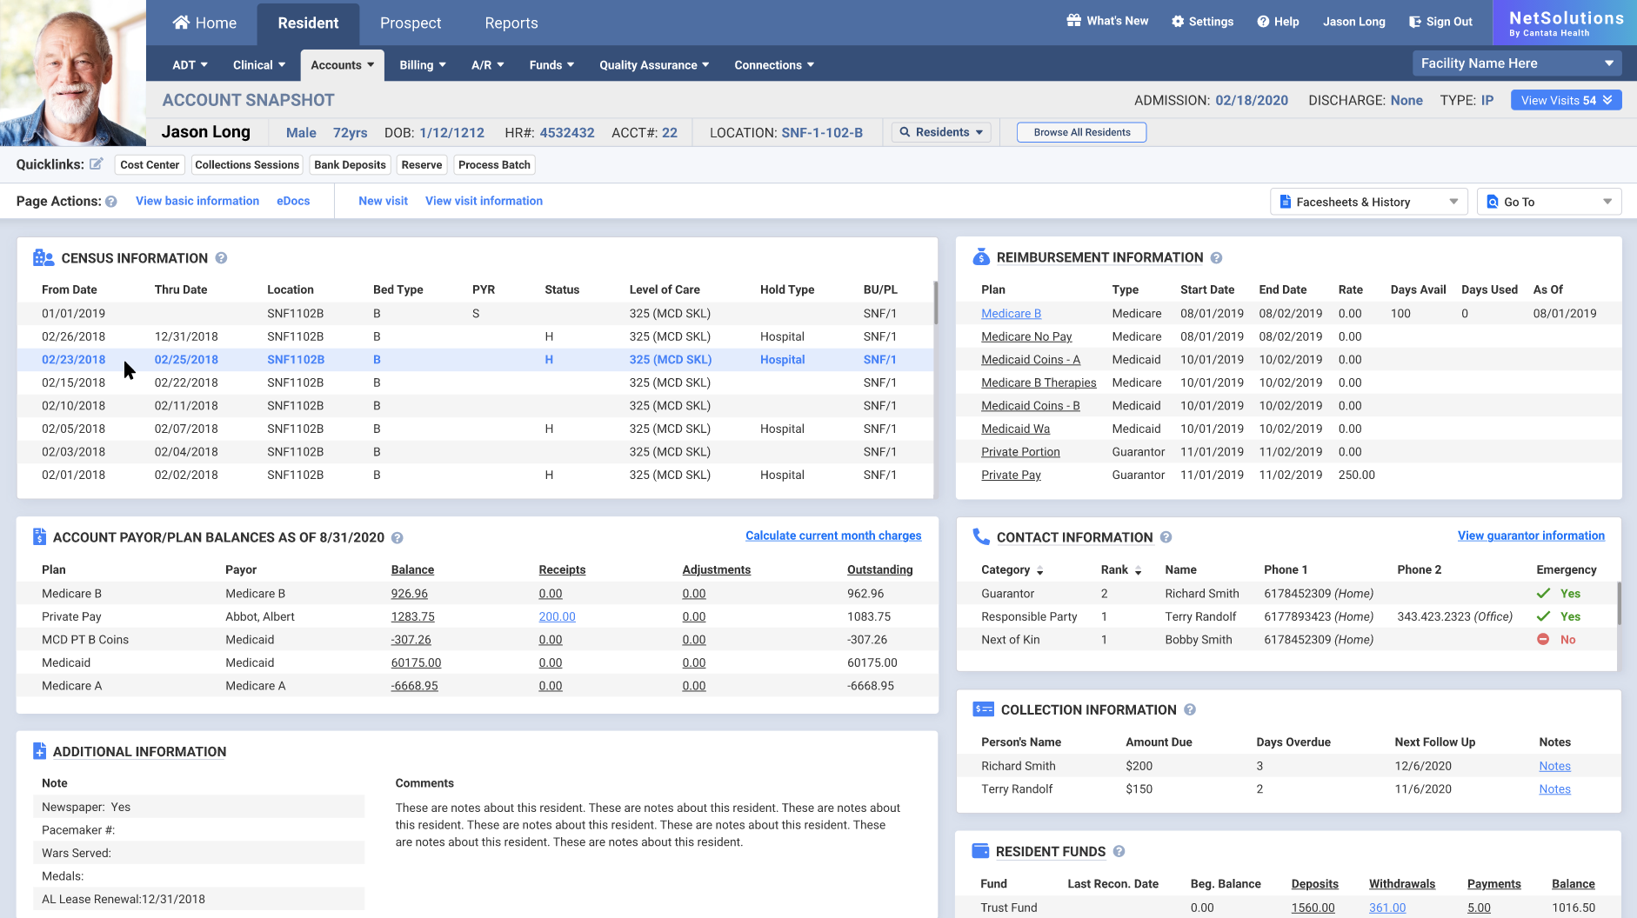Click the Quicklinks edit pencil icon
The width and height of the screenshot is (1637, 918).
pos(97,163)
